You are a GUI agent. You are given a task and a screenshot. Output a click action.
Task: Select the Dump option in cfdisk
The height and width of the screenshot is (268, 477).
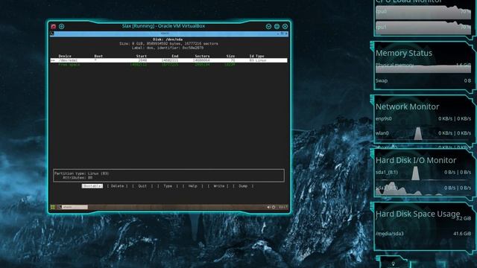point(243,186)
